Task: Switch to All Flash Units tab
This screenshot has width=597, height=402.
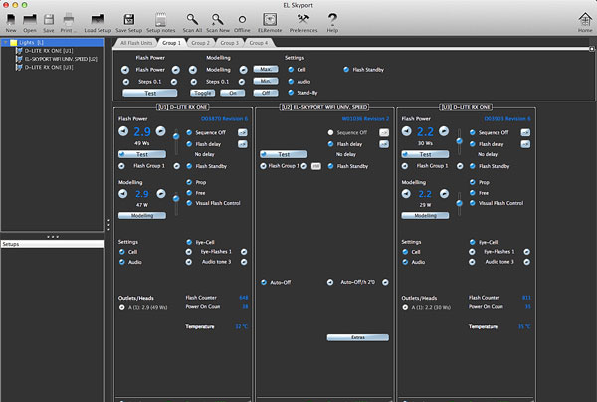Action: 136,43
